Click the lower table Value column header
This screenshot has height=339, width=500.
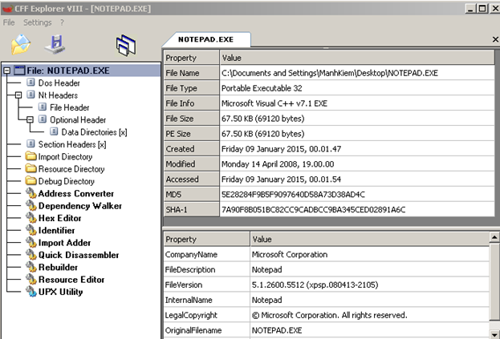click(369, 240)
